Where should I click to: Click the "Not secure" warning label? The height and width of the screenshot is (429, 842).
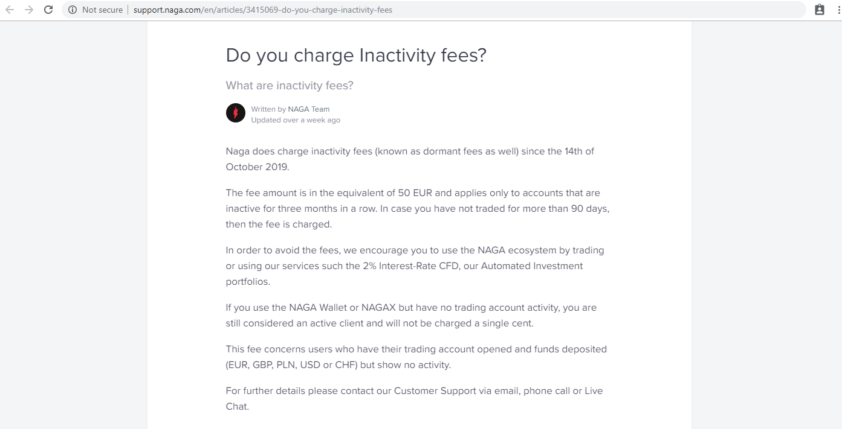pyautogui.click(x=102, y=10)
